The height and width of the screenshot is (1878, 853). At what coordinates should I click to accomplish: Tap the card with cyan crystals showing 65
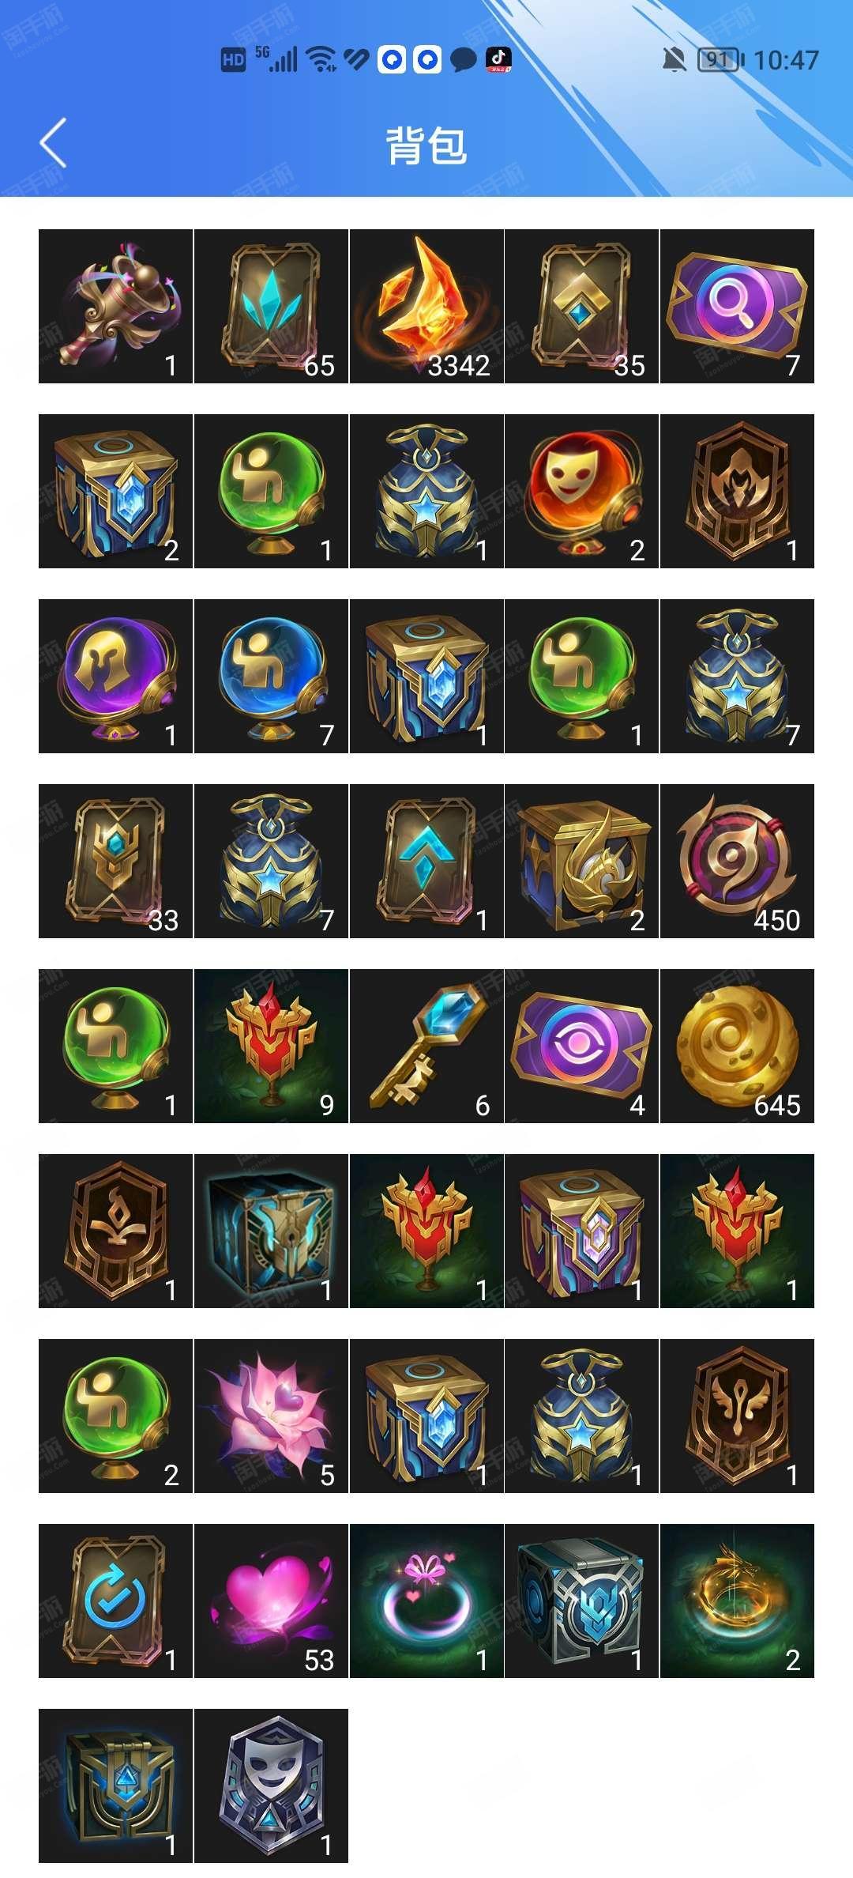[271, 307]
